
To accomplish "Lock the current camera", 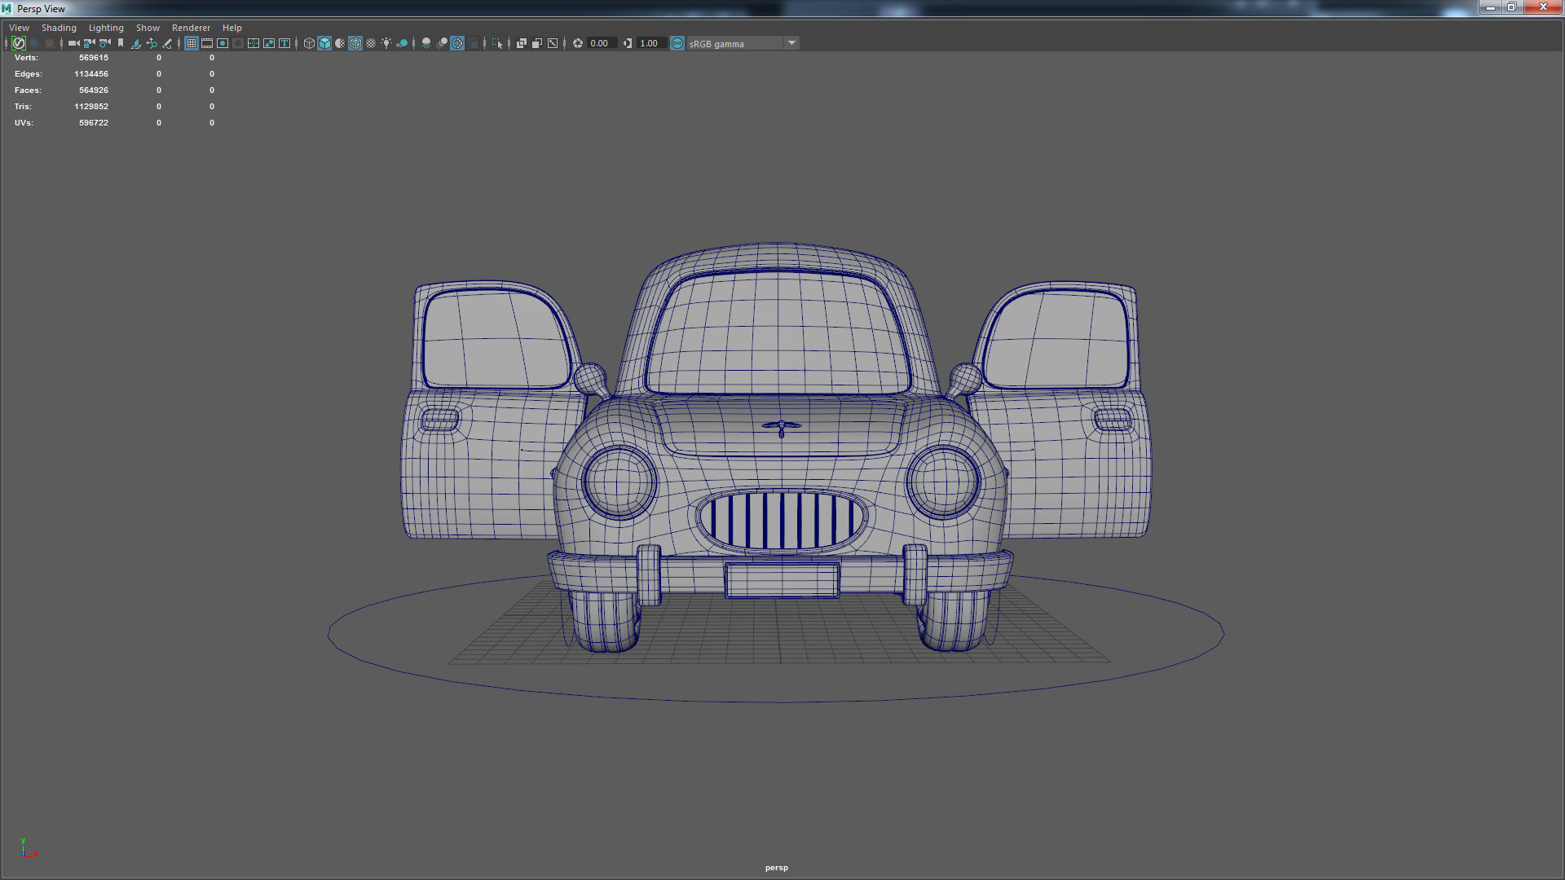I will tap(87, 43).
